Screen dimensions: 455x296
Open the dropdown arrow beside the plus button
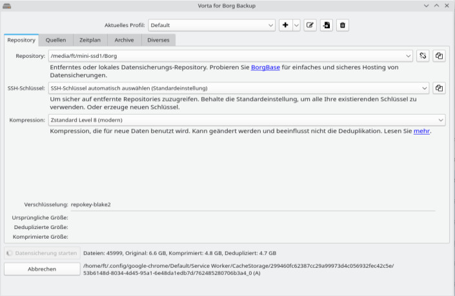pyautogui.click(x=296, y=25)
